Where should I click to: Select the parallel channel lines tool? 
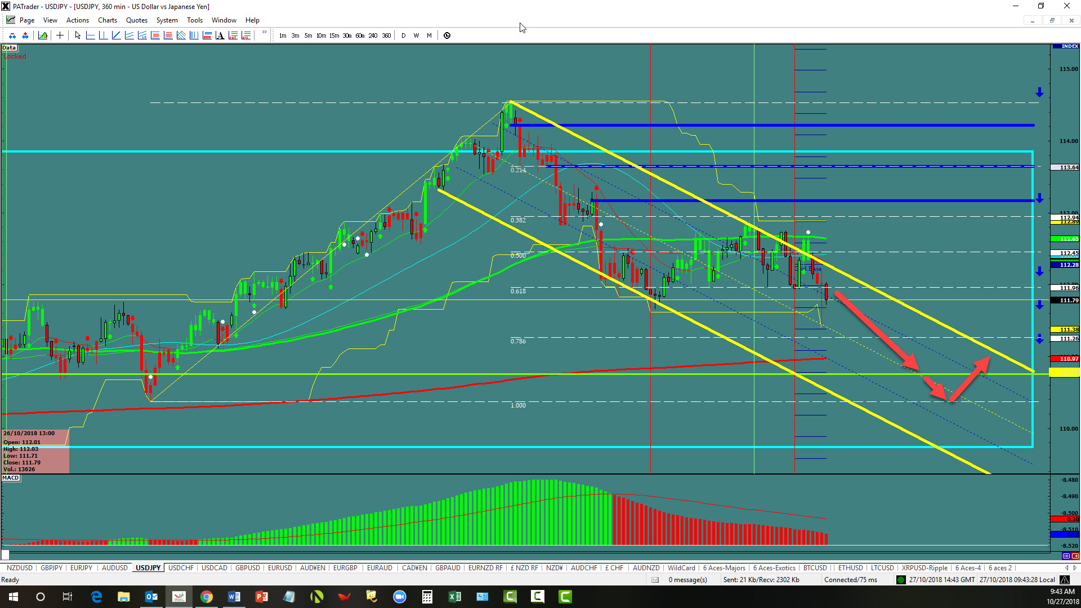[x=129, y=35]
